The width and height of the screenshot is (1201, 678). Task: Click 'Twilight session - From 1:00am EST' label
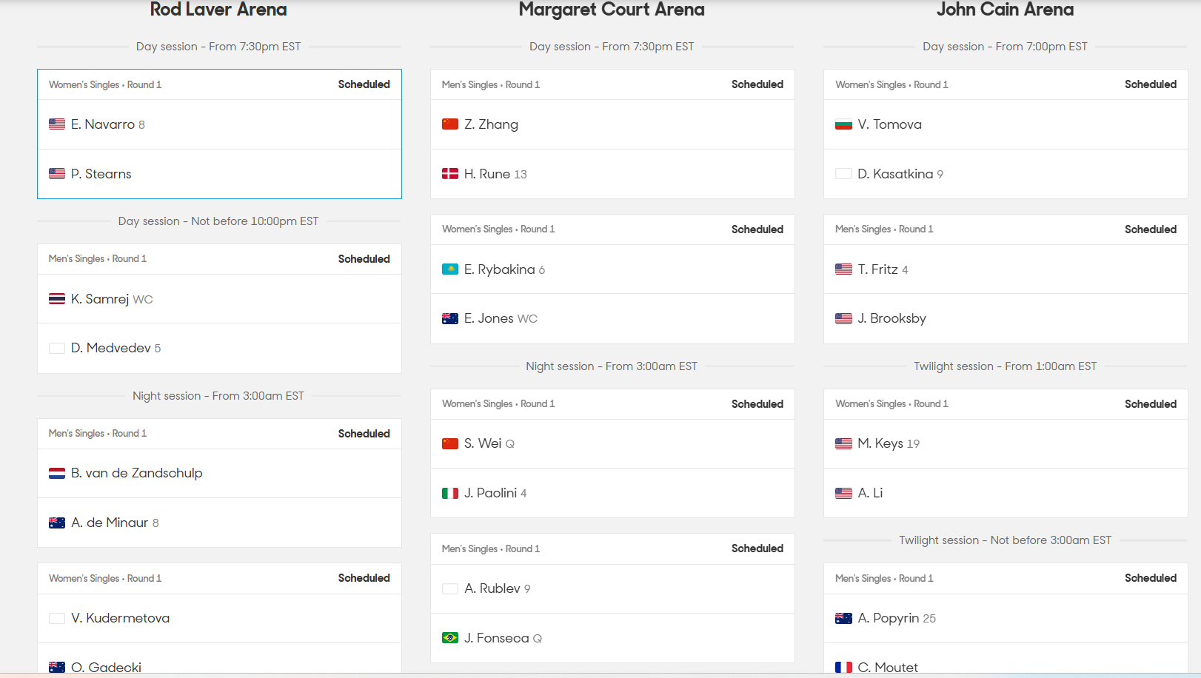coord(1005,366)
